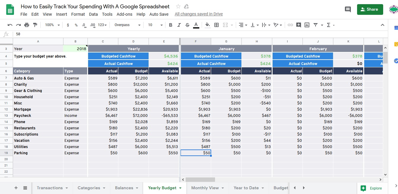The width and height of the screenshot is (398, 194).
Task: Click the horizontal scrollbar thumb
Action: (200, 179)
